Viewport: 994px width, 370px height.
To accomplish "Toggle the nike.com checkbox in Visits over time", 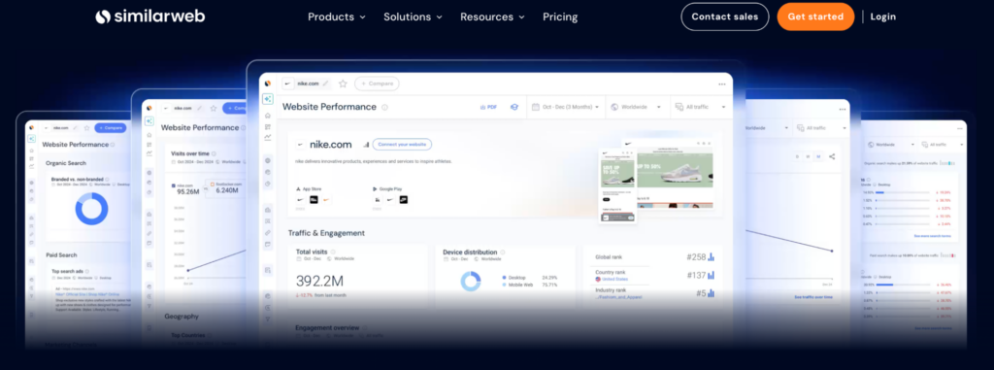I will [x=173, y=185].
